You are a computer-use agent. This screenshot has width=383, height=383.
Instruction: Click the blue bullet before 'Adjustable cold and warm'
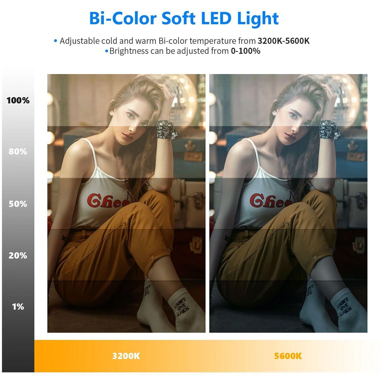55,41
